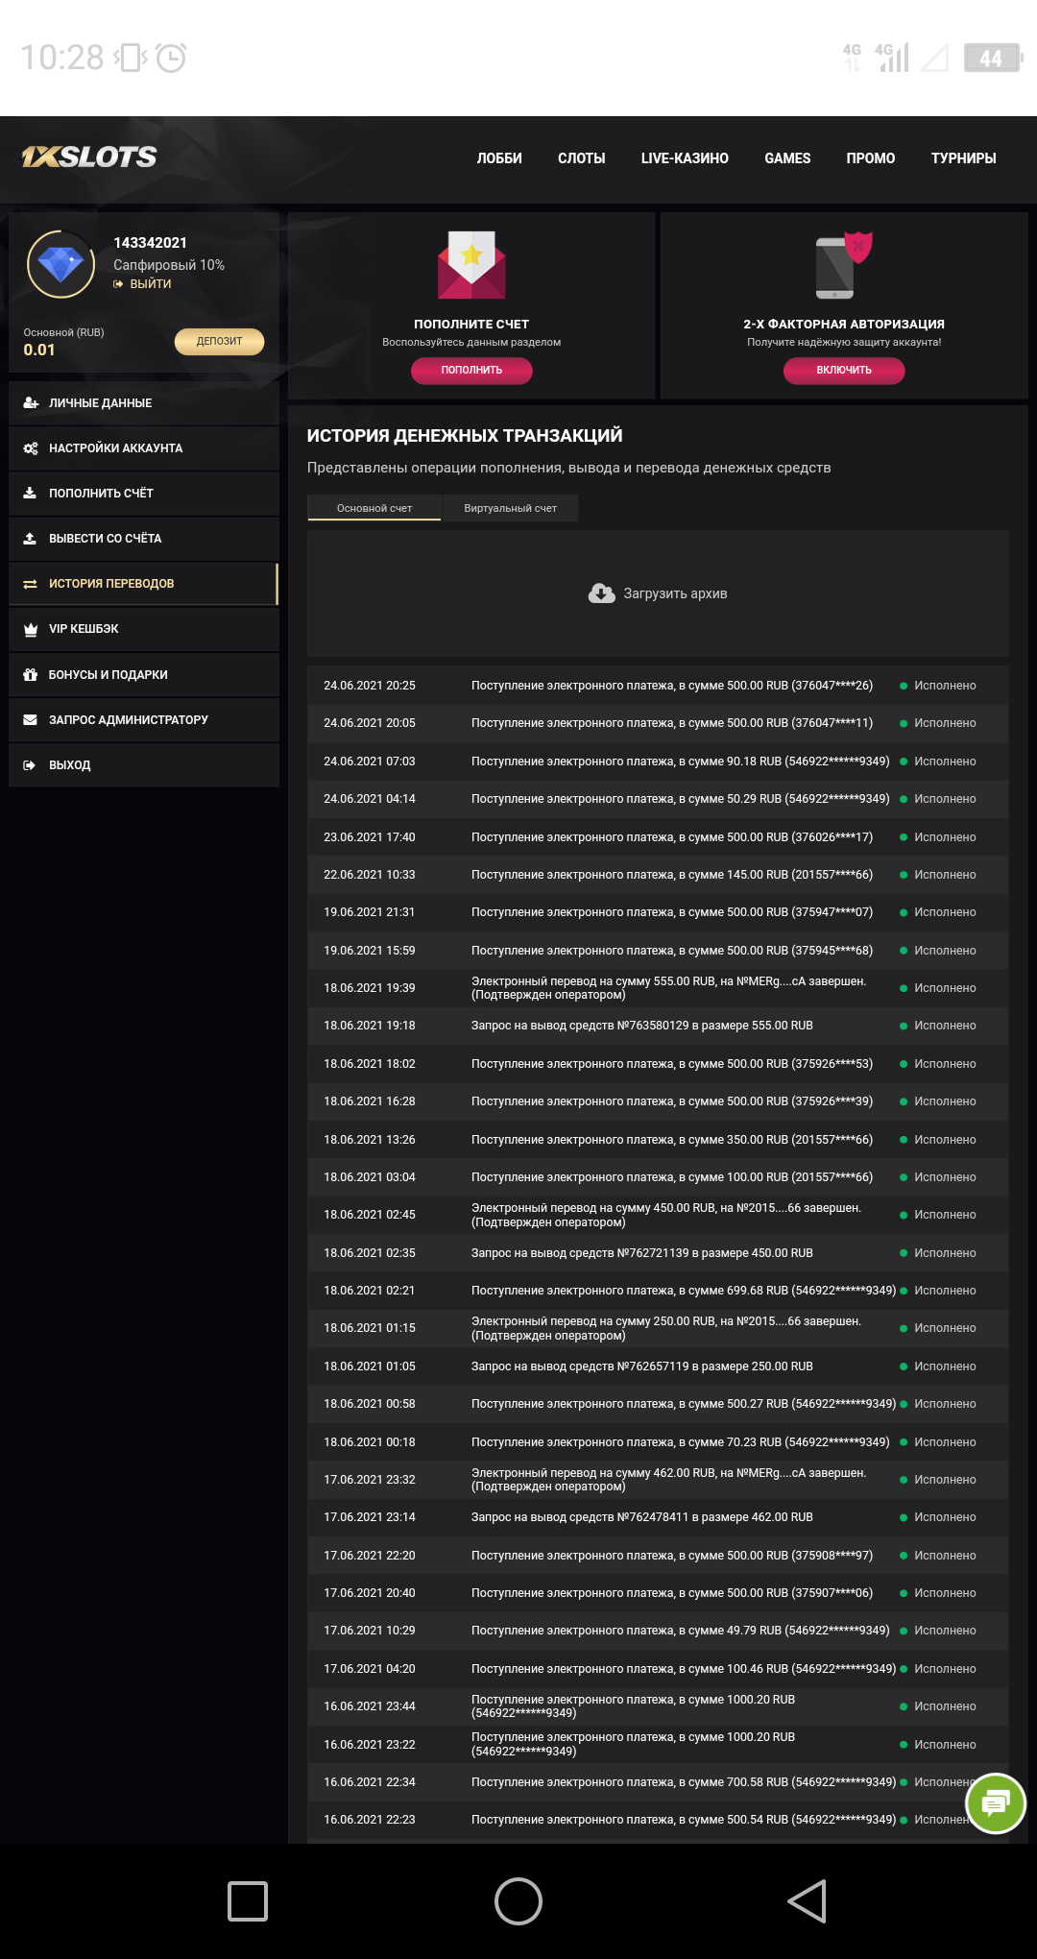
Task: Select the Основной счет tab
Action: point(374,508)
